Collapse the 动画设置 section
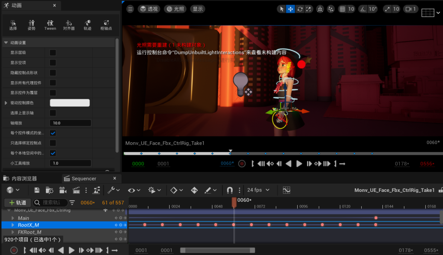This screenshot has height=255, width=443. [x=6, y=43]
